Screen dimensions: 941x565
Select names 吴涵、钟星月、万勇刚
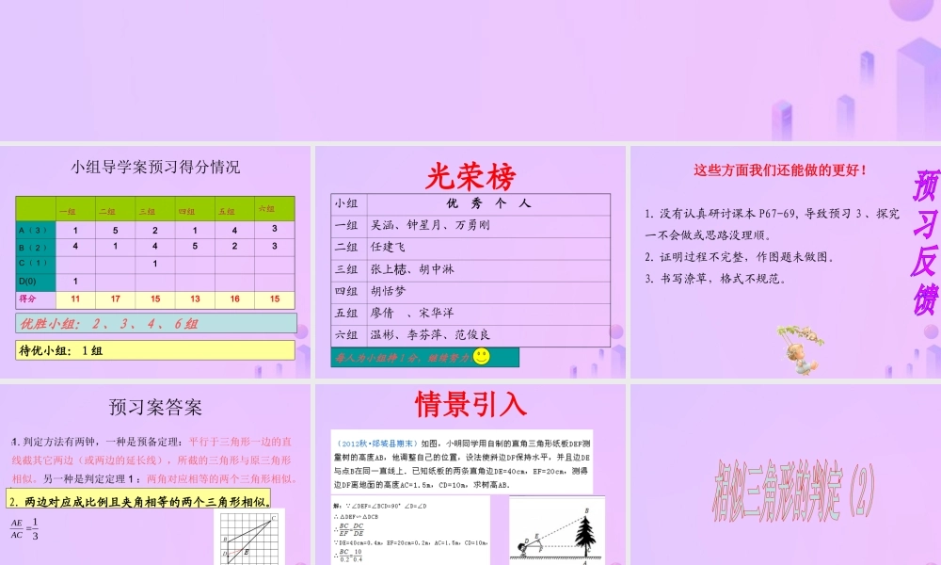coord(430,225)
